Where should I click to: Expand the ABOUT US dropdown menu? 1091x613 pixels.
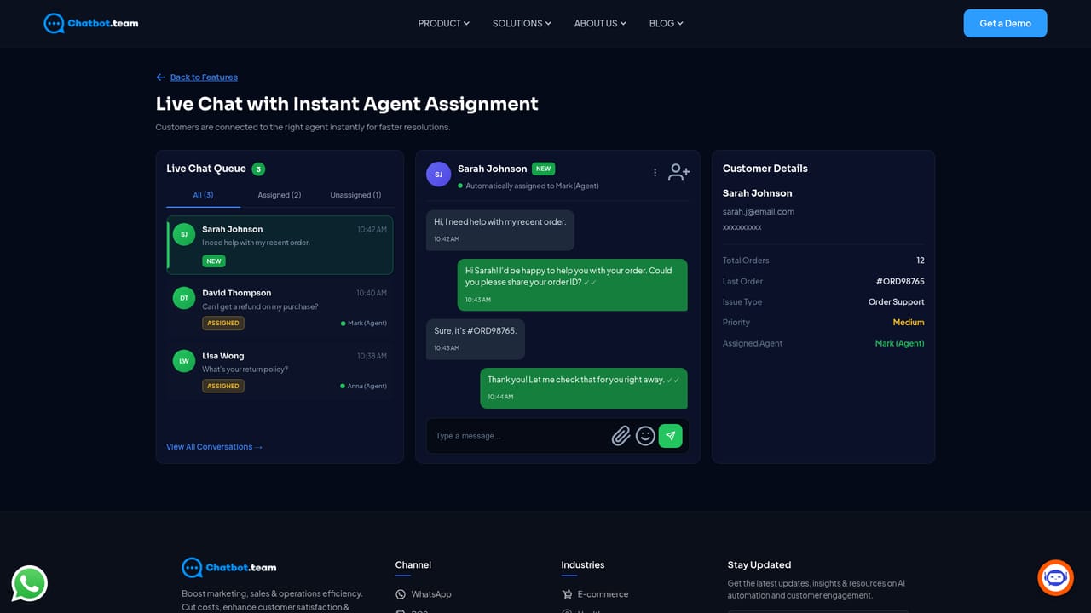point(600,24)
